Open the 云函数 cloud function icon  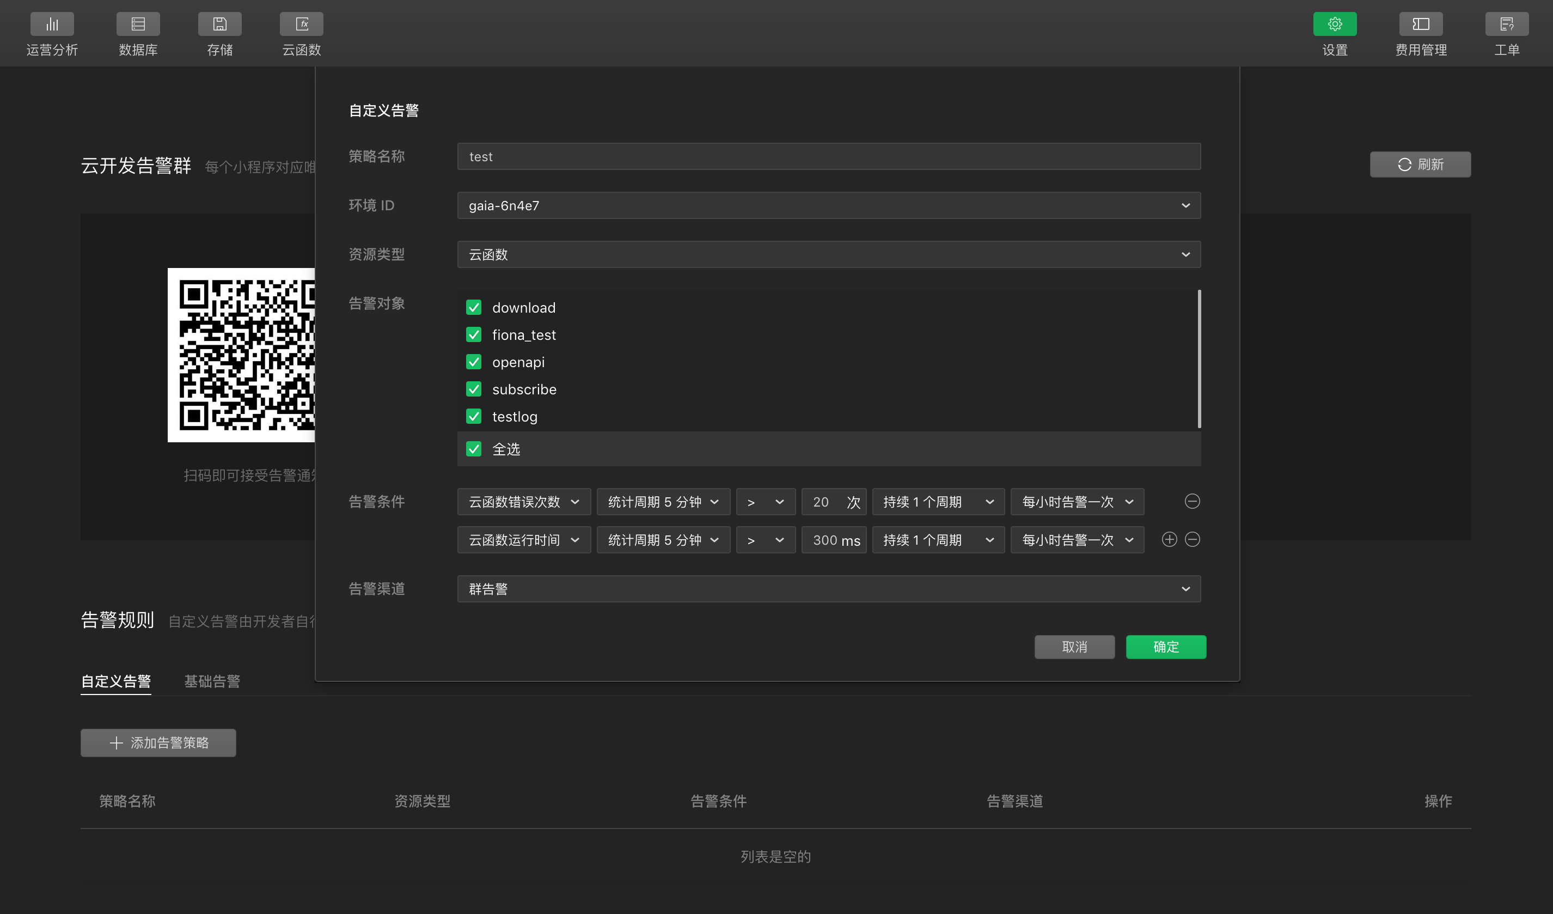[x=301, y=25]
